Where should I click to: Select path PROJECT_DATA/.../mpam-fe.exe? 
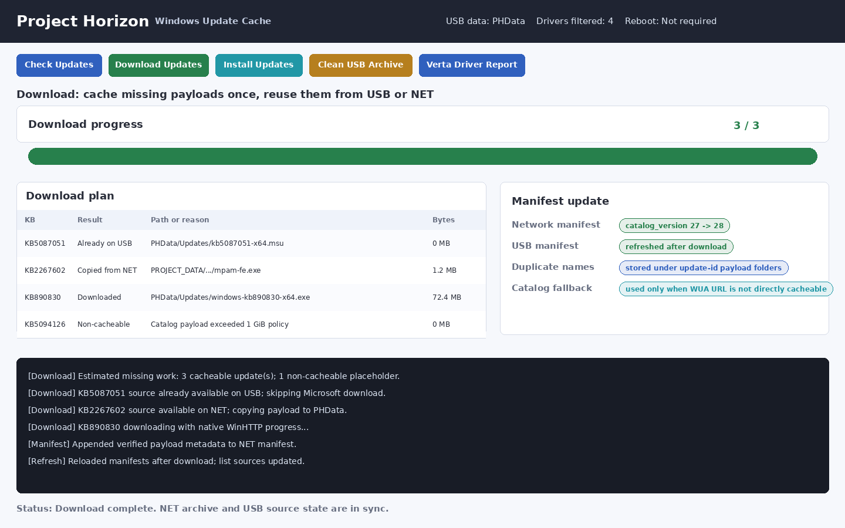coord(205,270)
